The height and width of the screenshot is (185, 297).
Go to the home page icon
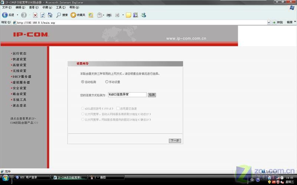(x=50, y=15)
